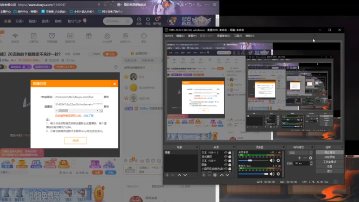This screenshot has height=202, width=359.
Task: Click 点此了解 link in 直播信息 dialog
Action: [x=88, y=116]
